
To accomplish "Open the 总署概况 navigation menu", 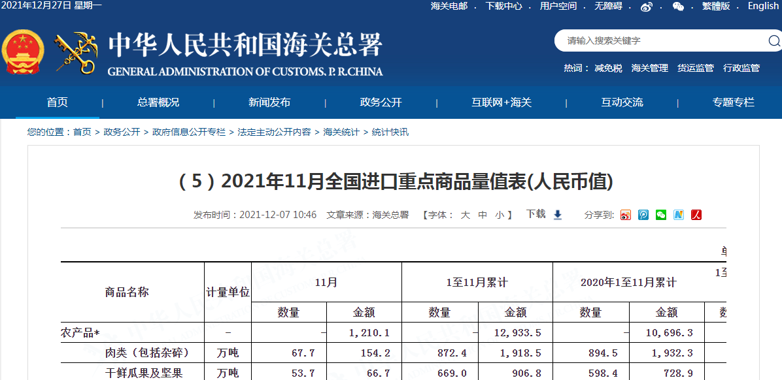I will click(x=158, y=103).
